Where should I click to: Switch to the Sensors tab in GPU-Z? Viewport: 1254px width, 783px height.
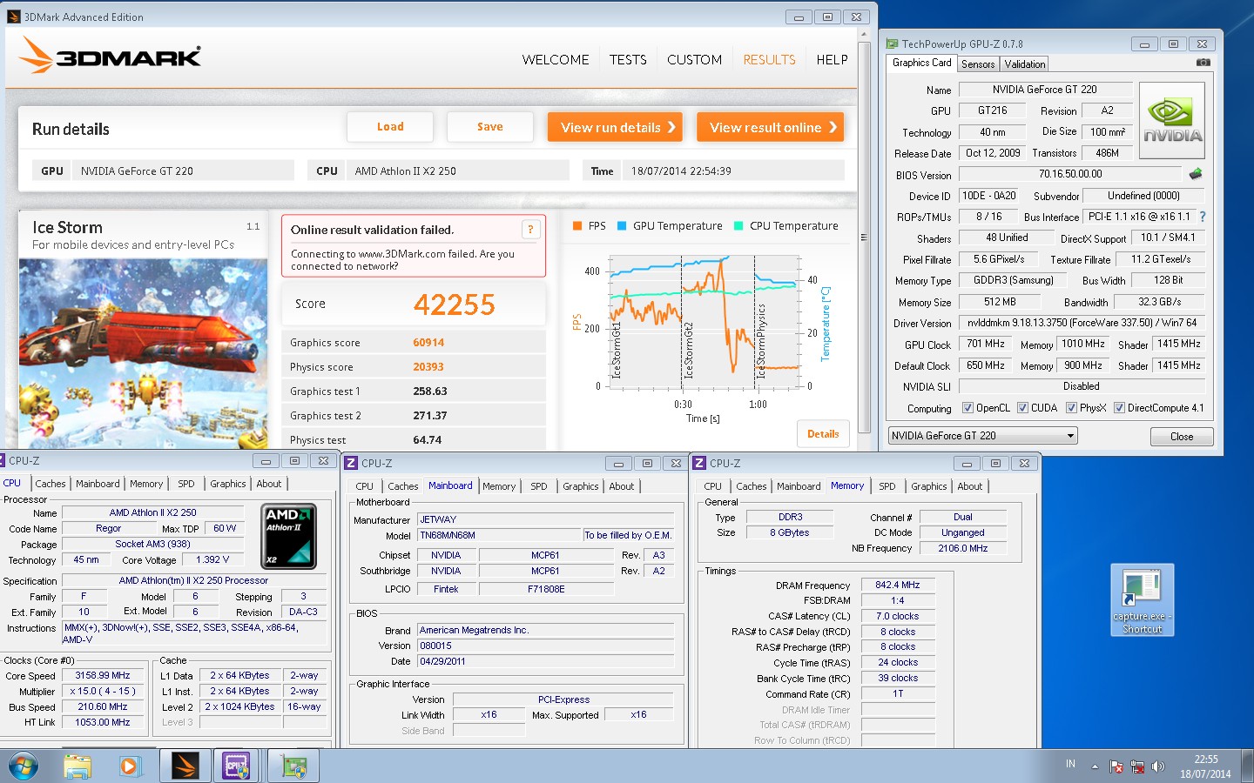point(978,64)
